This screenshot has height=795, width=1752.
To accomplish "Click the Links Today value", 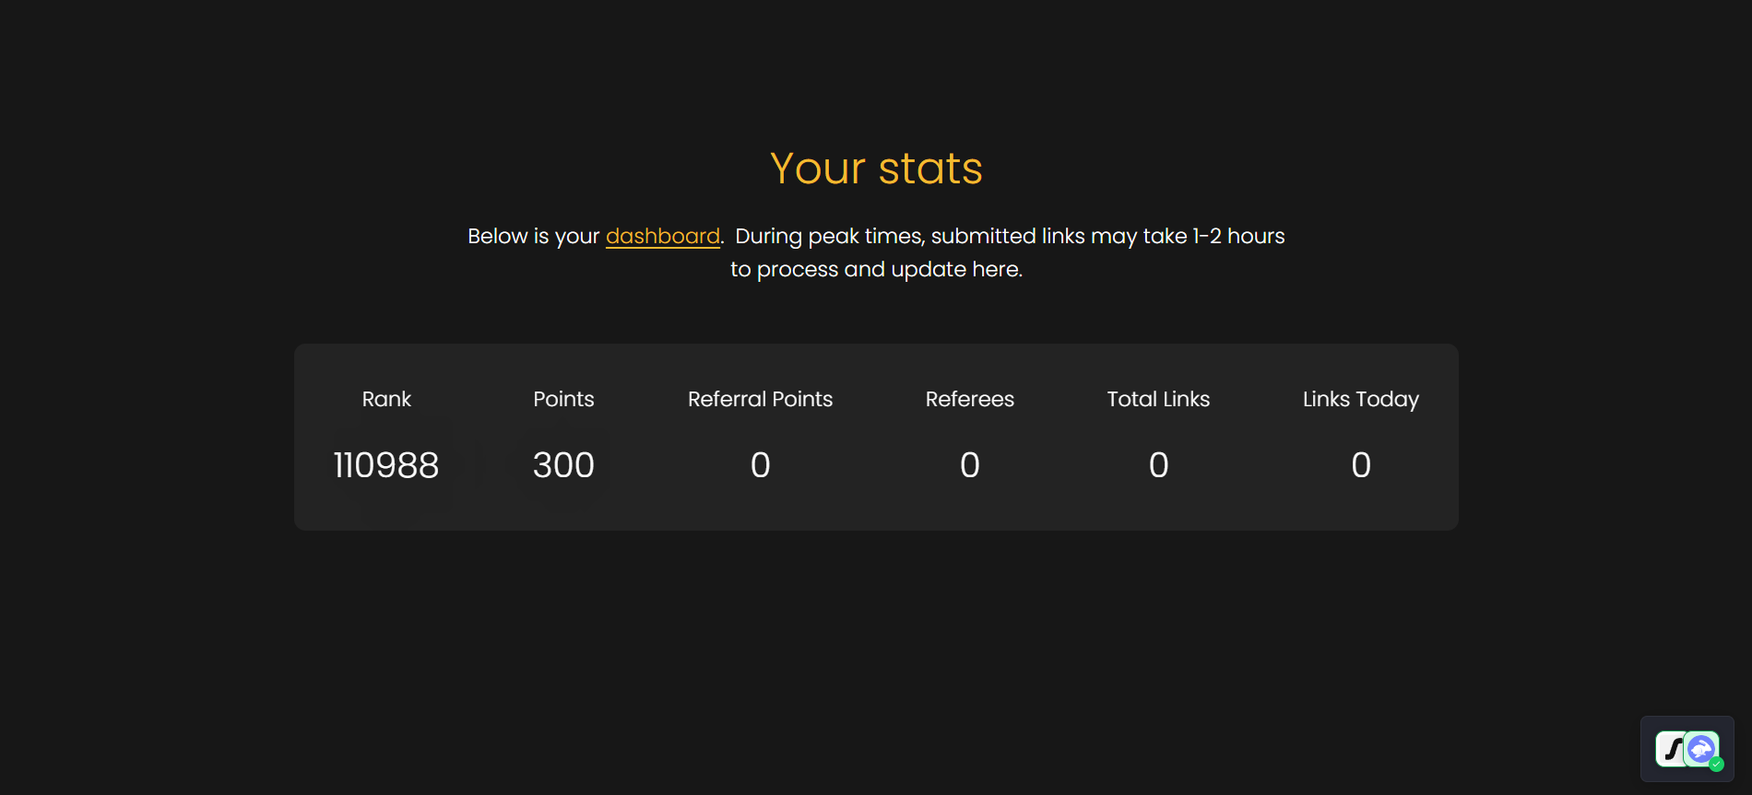I will pyautogui.click(x=1360, y=465).
